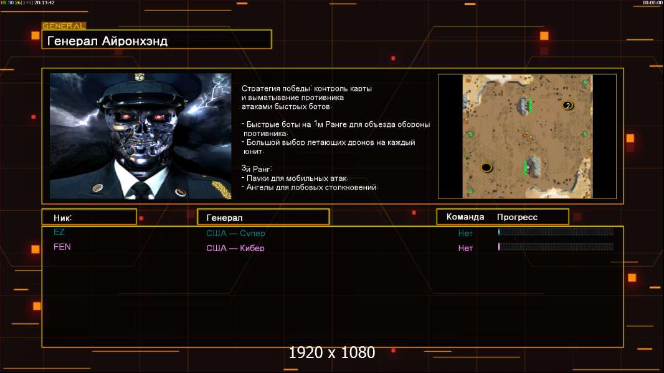664x373 pixels.
Task: Click the 'США — Кибер' general entry
Action: click(235, 248)
